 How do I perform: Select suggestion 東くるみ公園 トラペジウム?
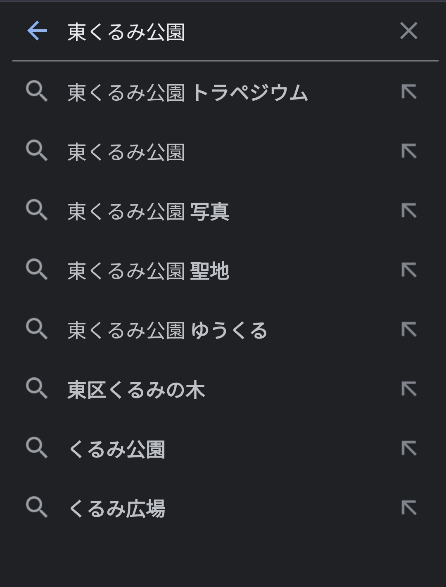pyautogui.click(x=188, y=92)
